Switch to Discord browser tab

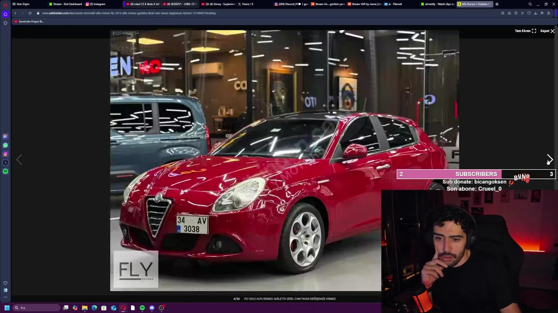291,4
